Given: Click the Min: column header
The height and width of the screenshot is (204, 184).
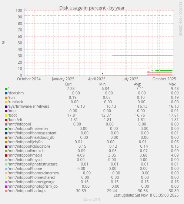Looking at the screenshot, I should [x=103, y=84].
